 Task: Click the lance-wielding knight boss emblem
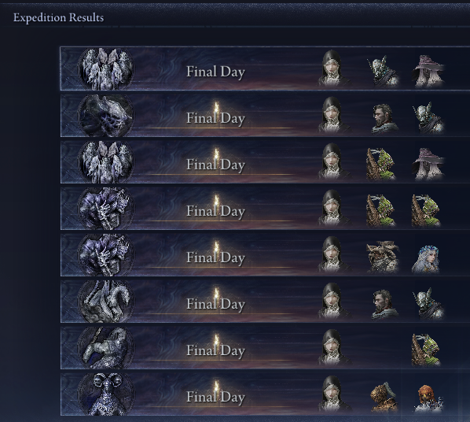105,348
